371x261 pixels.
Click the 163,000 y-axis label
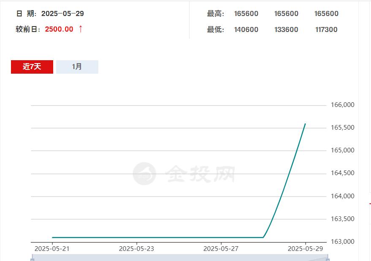coord(342,241)
